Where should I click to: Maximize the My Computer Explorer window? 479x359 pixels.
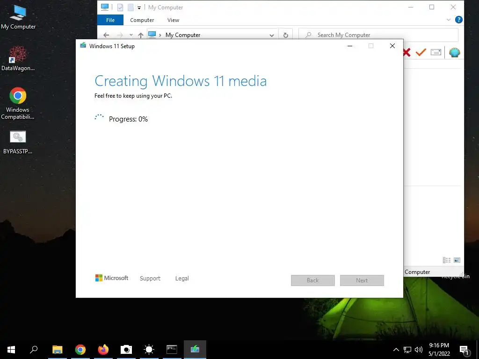[432, 7]
